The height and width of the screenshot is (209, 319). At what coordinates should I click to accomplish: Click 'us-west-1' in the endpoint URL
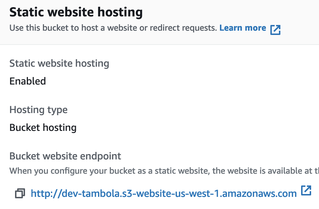[x=202, y=194]
